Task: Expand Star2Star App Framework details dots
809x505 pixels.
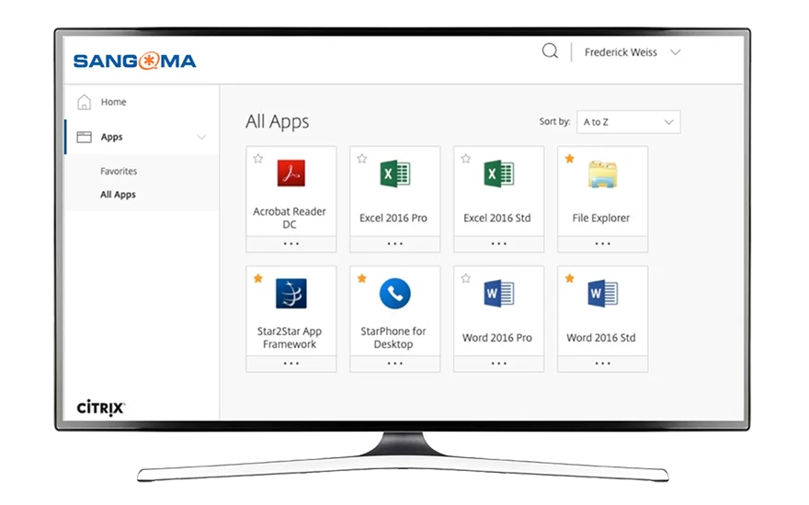Action: click(291, 364)
